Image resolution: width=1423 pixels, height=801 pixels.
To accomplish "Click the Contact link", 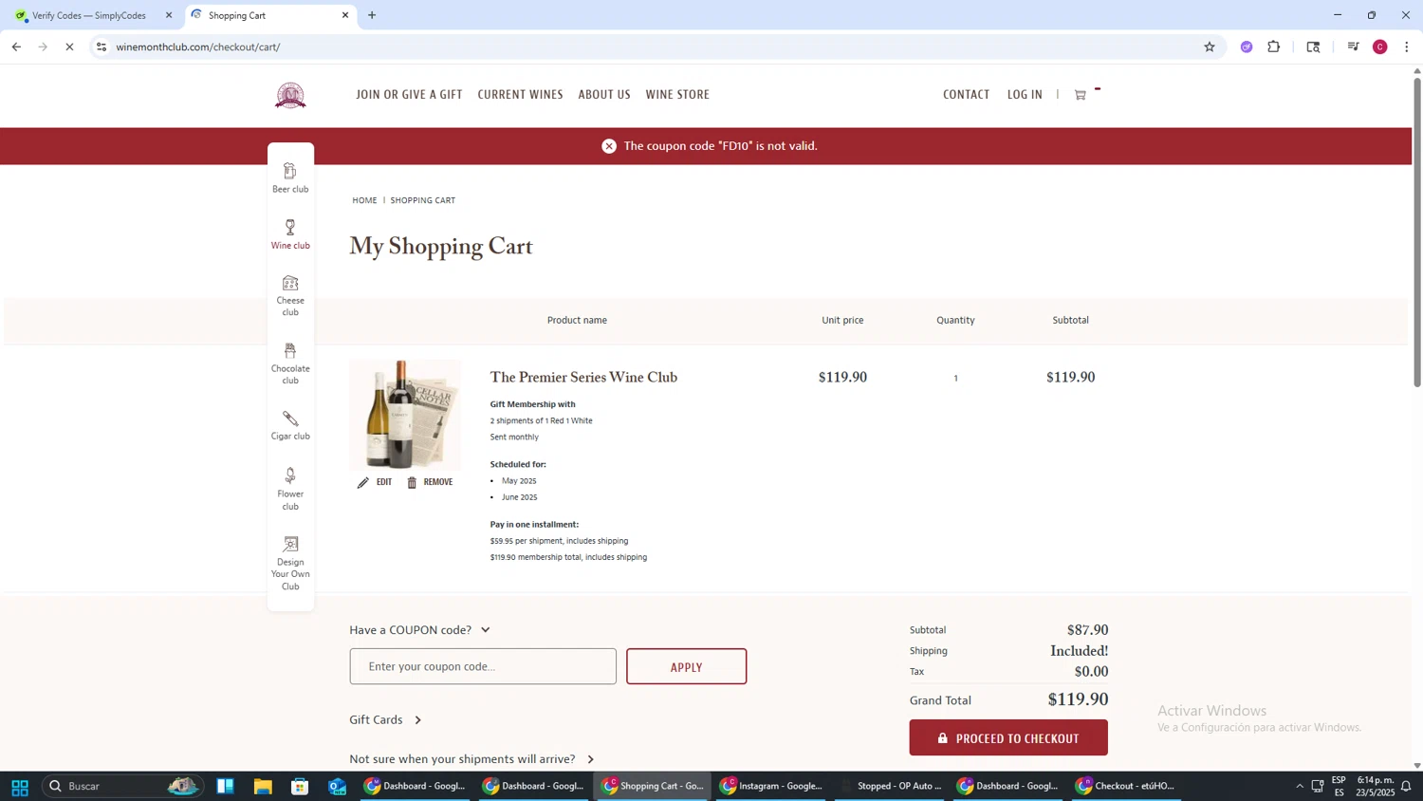I will (x=966, y=95).
